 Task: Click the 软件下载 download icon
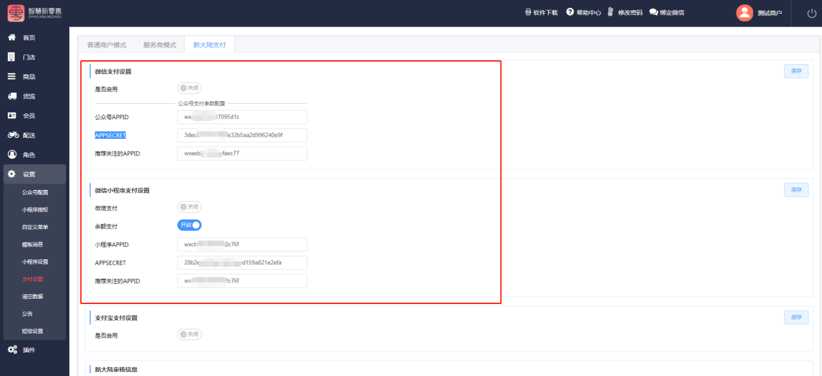529,12
